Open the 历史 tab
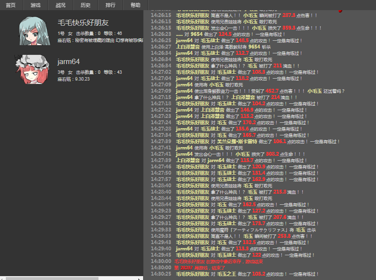The image size is (376, 280). pos(85,5)
